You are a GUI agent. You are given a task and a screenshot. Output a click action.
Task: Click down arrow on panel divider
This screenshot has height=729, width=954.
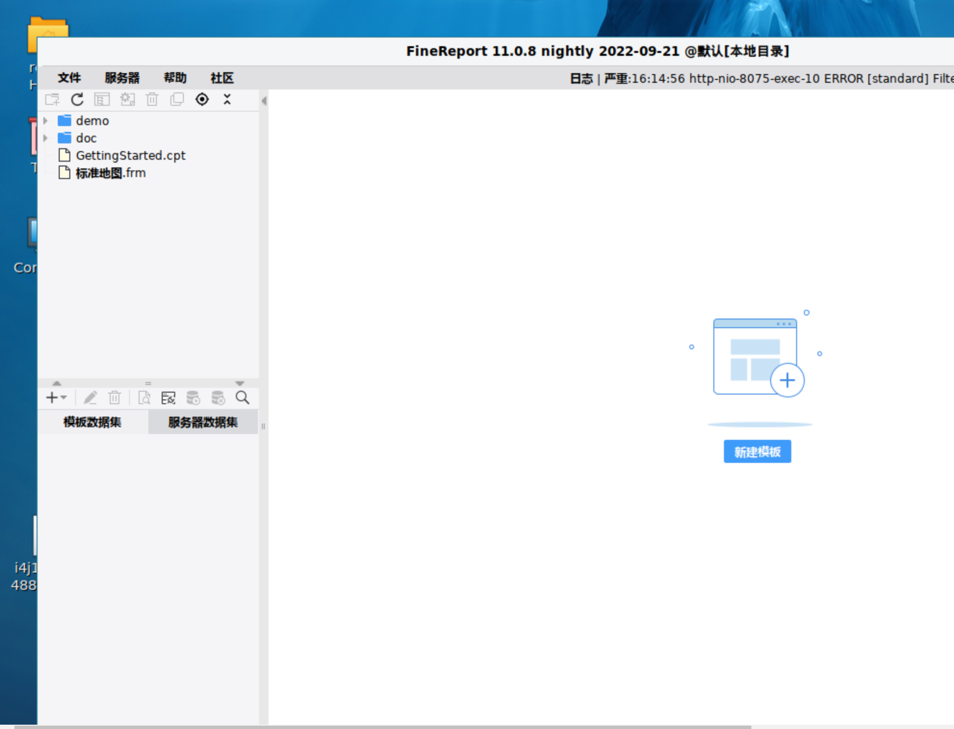240,383
